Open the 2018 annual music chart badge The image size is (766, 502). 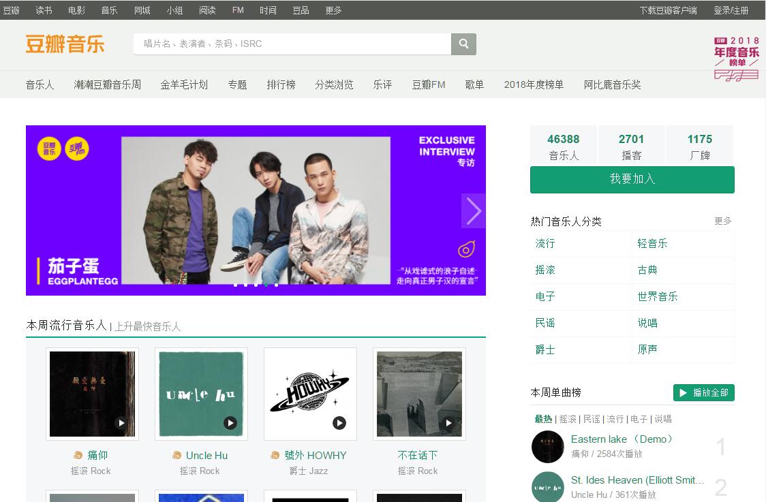[x=736, y=59]
